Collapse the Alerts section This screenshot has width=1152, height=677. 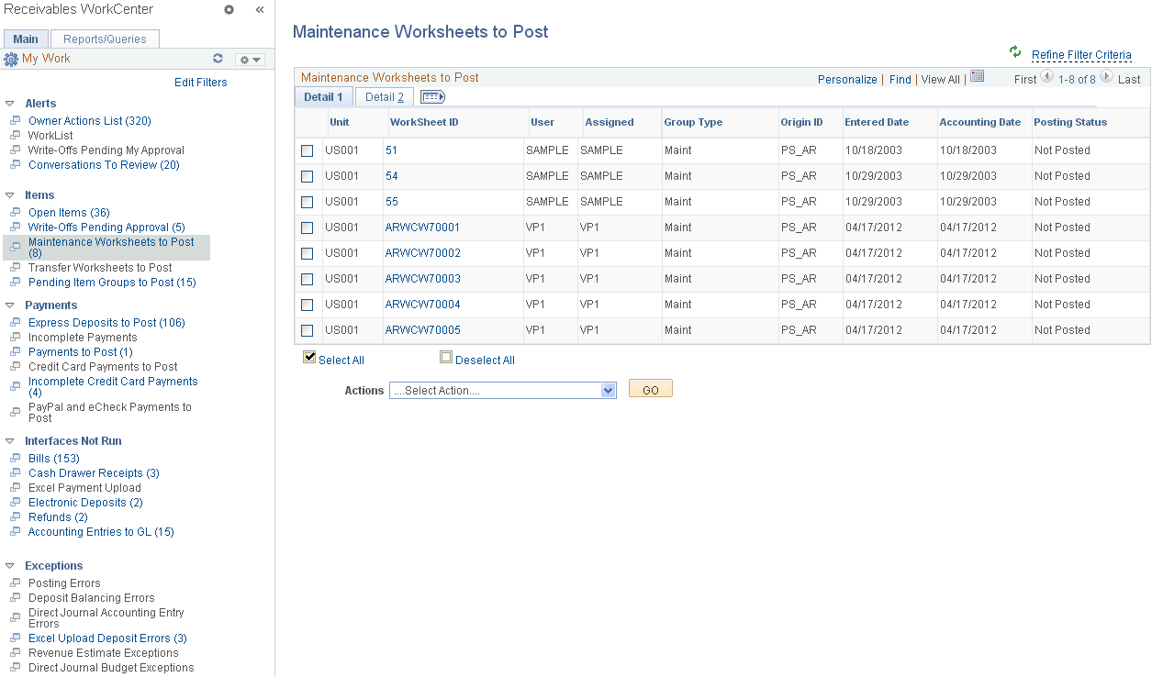pyautogui.click(x=8, y=103)
